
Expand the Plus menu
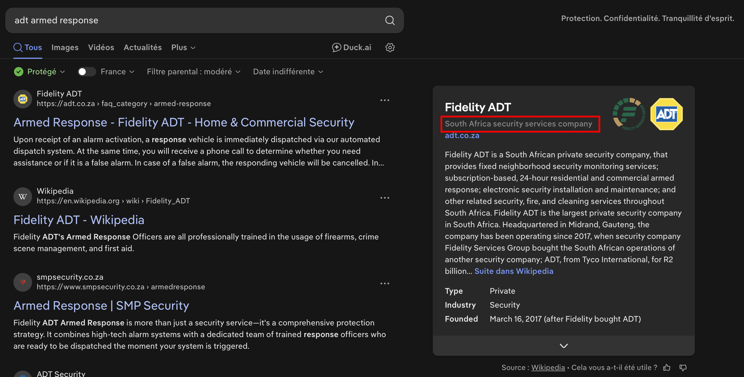coord(183,47)
